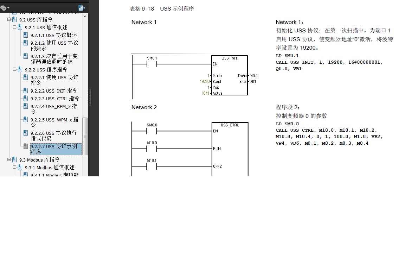Collapse the 9.3 Modbus 库指令 node
The height and width of the screenshot is (264, 418).
pos(9,159)
